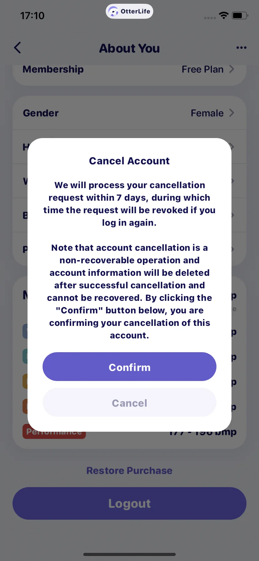Click the Wi-Fi status icon
The image size is (259, 561).
click(224, 15)
